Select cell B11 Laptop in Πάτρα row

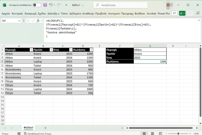43,89
